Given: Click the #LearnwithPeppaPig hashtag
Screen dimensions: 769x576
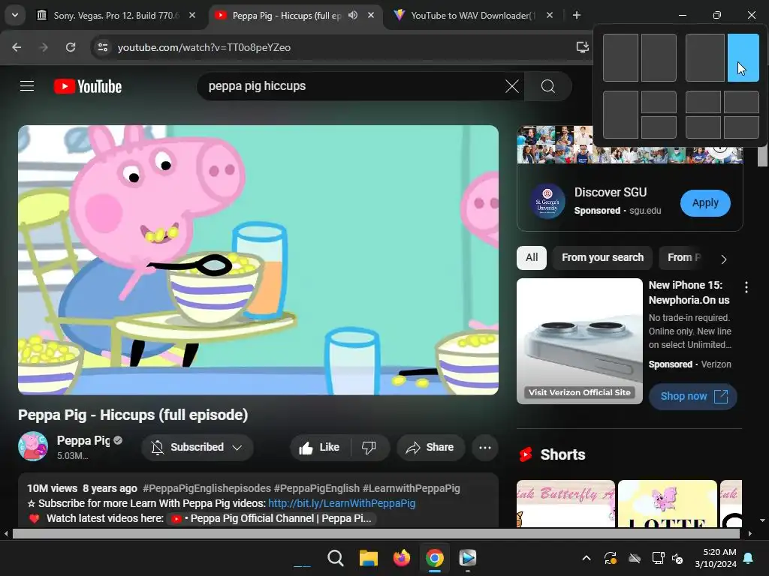Looking at the screenshot, I should coord(412,488).
